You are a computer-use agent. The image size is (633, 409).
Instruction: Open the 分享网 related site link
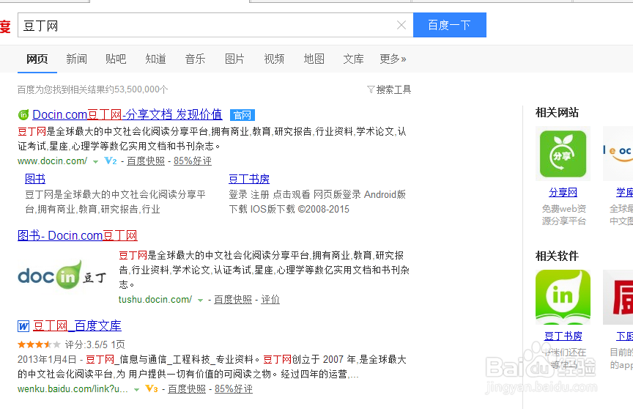(563, 193)
